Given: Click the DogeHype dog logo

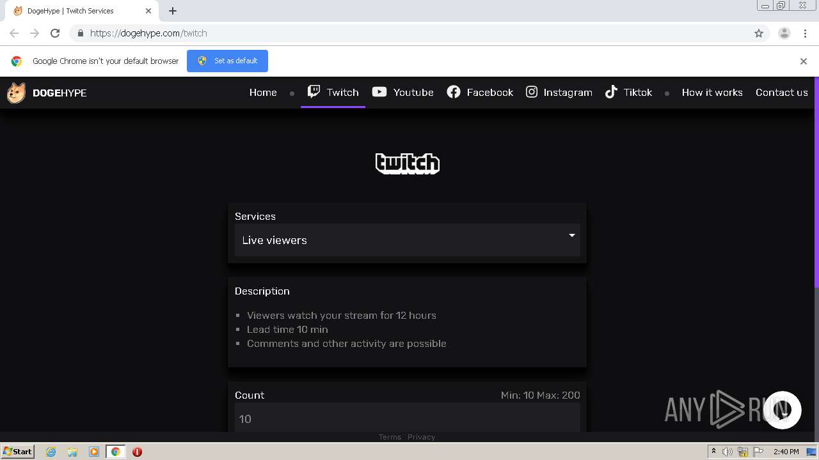Looking at the screenshot, I should tap(16, 93).
